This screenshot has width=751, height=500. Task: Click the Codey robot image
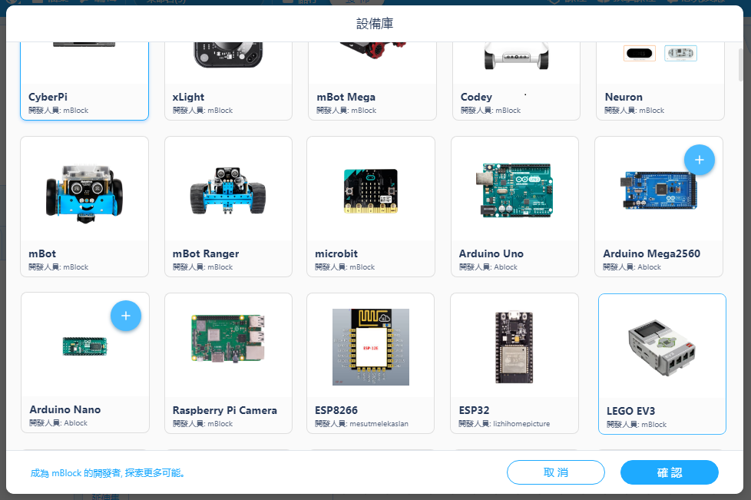click(516, 55)
